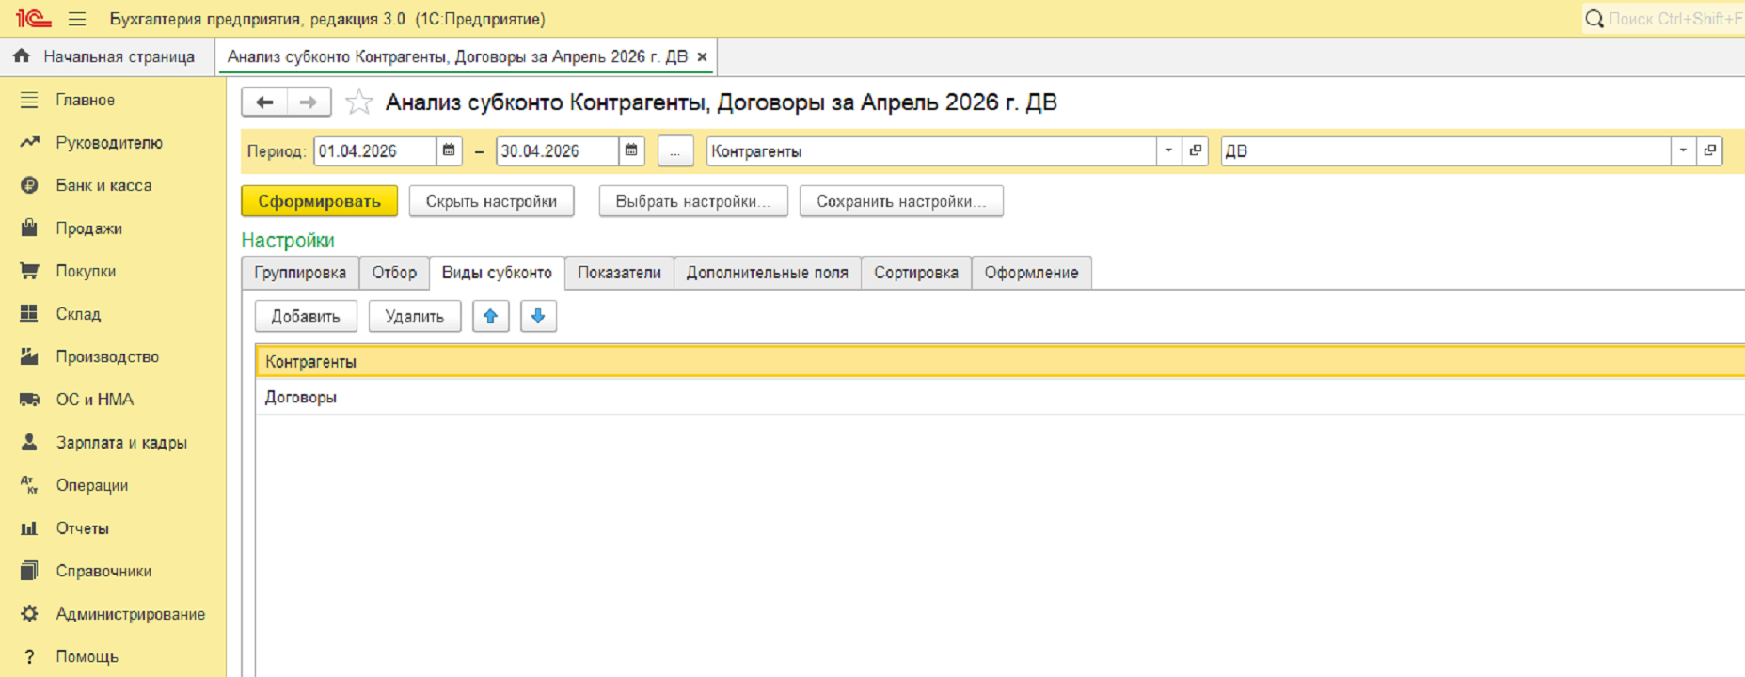This screenshot has width=1745, height=677.
Task: Click the forward arrow navigation icon
Action: (x=309, y=102)
